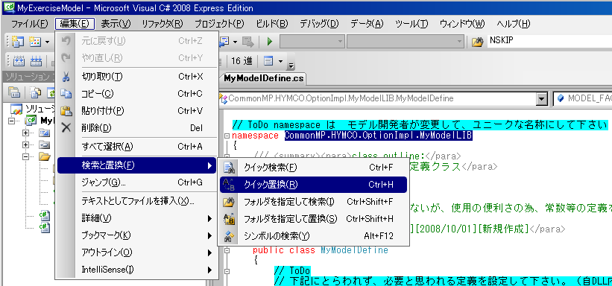Choose すべて選択(A) from the menu
This screenshot has height=286, width=612.
(x=136, y=147)
